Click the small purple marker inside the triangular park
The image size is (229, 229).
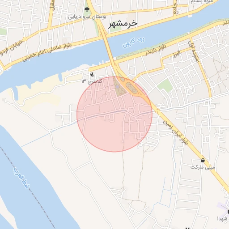click(x=118, y=87)
